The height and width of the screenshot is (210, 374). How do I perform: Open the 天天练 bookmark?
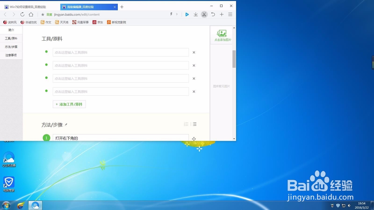(62, 22)
